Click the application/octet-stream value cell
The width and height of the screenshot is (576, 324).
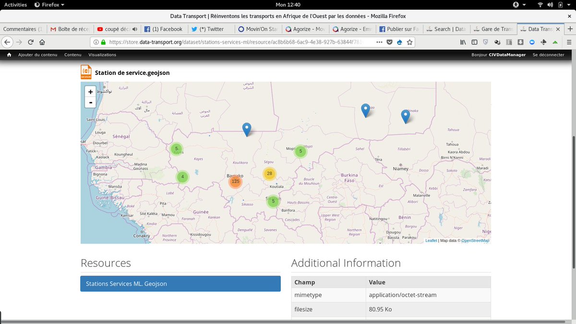(428, 295)
